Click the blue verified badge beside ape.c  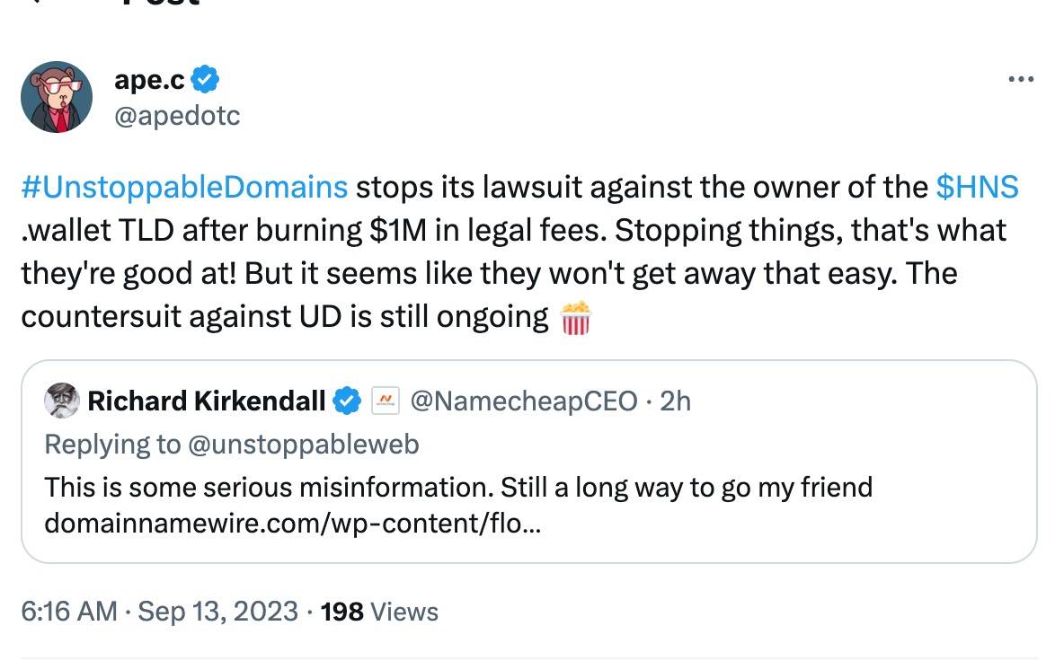click(x=206, y=81)
